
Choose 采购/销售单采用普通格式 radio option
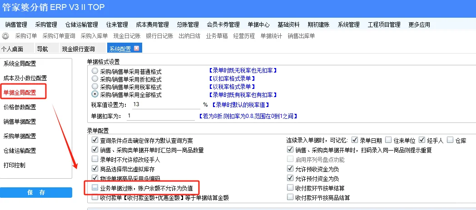pyautogui.click(x=95, y=72)
